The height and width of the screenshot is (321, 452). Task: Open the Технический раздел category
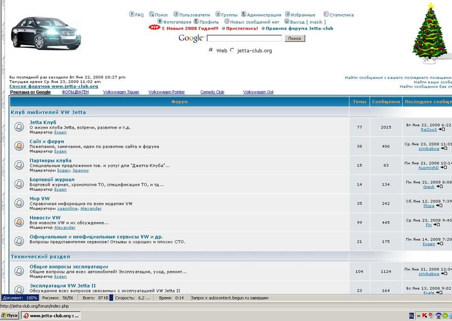(x=40, y=257)
